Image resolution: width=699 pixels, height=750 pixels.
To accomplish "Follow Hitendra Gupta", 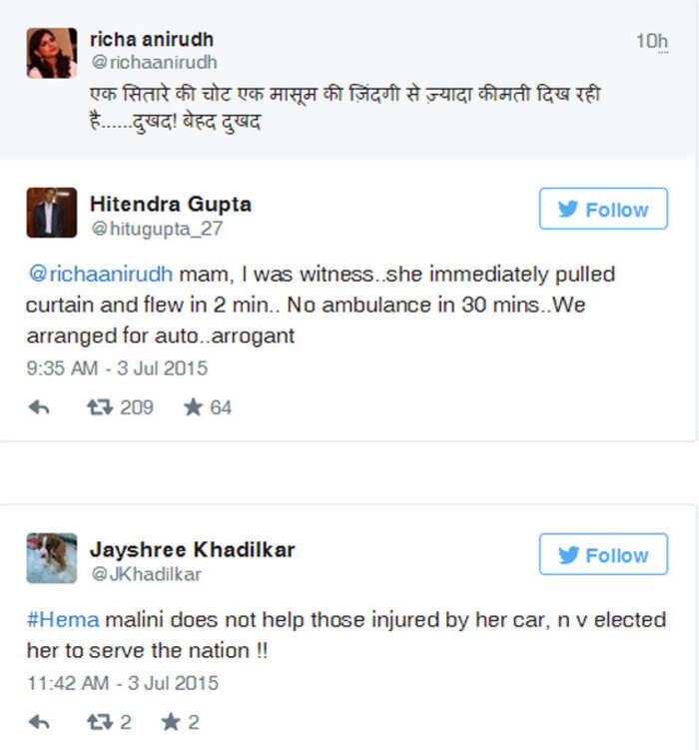I will tap(603, 209).
